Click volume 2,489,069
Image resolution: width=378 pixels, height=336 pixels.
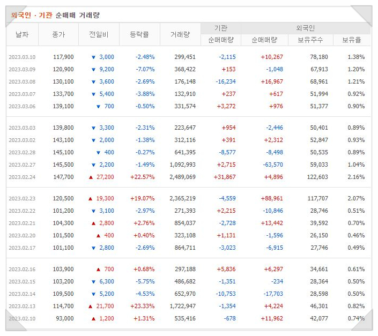click(x=182, y=177)
